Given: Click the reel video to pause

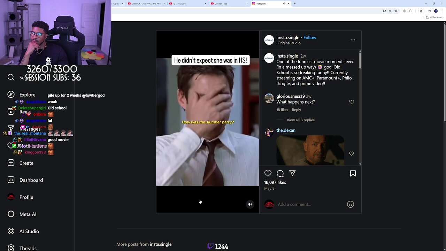Looking at the screenshot, I should click(x=208, y=122).
